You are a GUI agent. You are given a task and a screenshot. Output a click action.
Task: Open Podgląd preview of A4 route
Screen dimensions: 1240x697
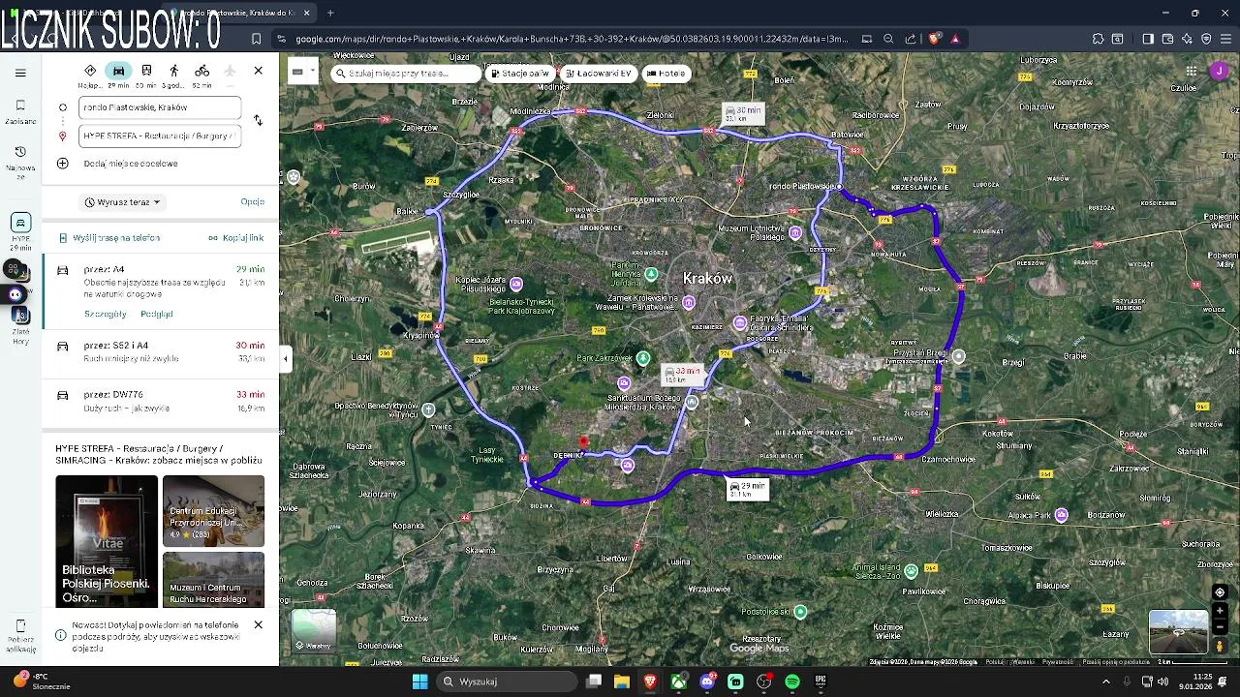157,314
